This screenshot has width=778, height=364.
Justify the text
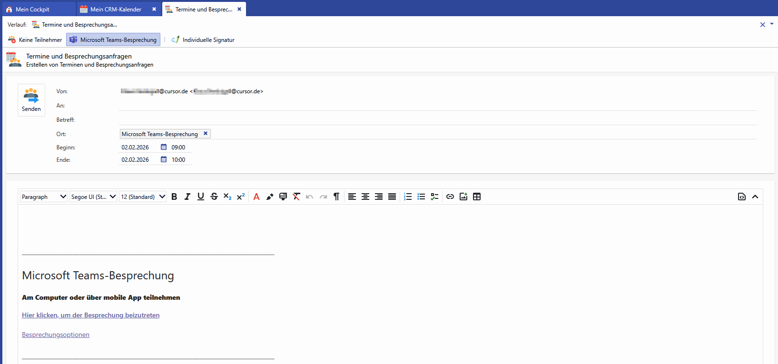392,197
